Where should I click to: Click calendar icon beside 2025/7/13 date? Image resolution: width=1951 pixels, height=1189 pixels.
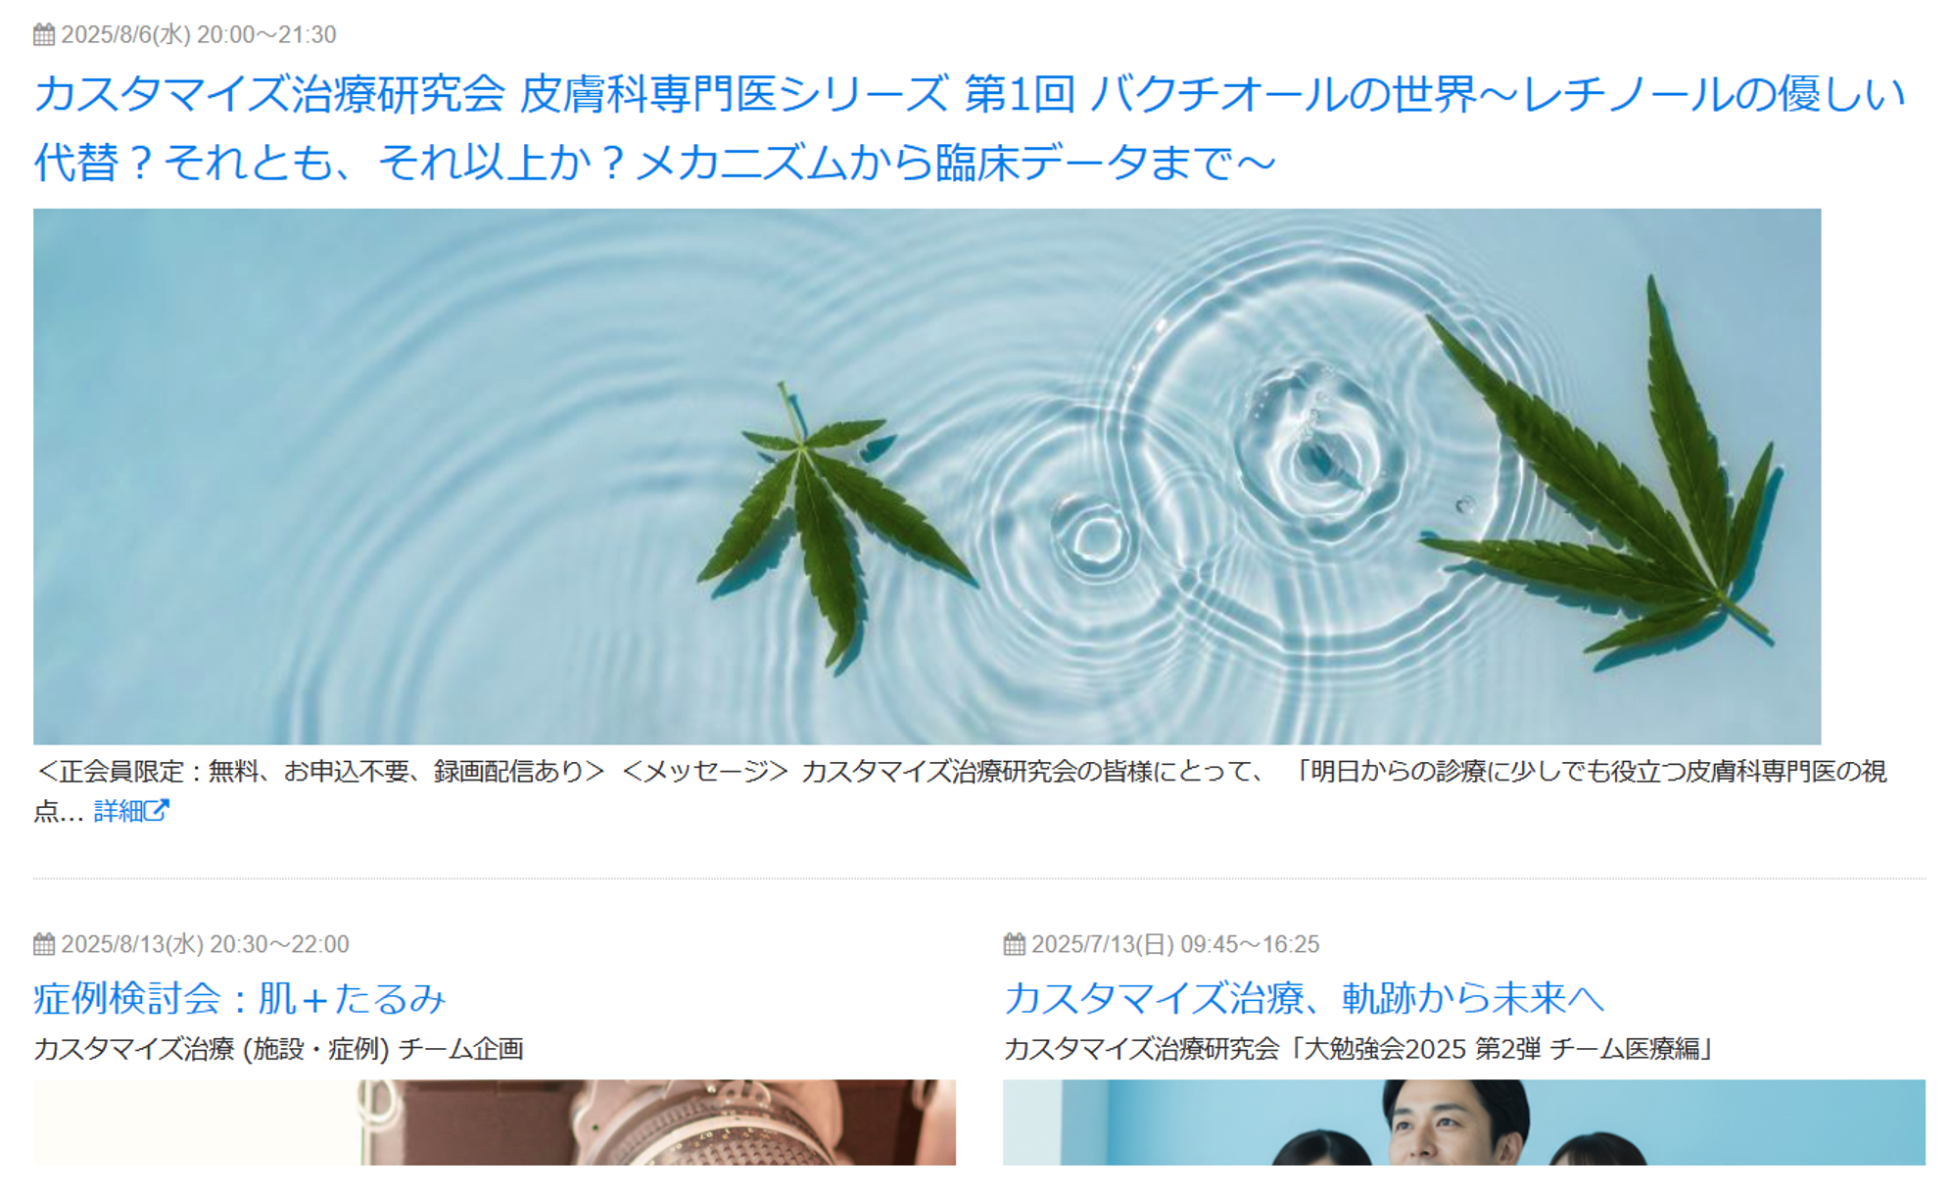point(1014,944)
